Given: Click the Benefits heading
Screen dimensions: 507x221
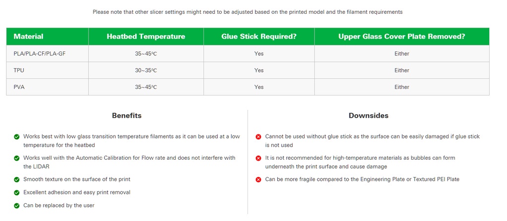Looking at the screenshot, I should tap(127, 116).
